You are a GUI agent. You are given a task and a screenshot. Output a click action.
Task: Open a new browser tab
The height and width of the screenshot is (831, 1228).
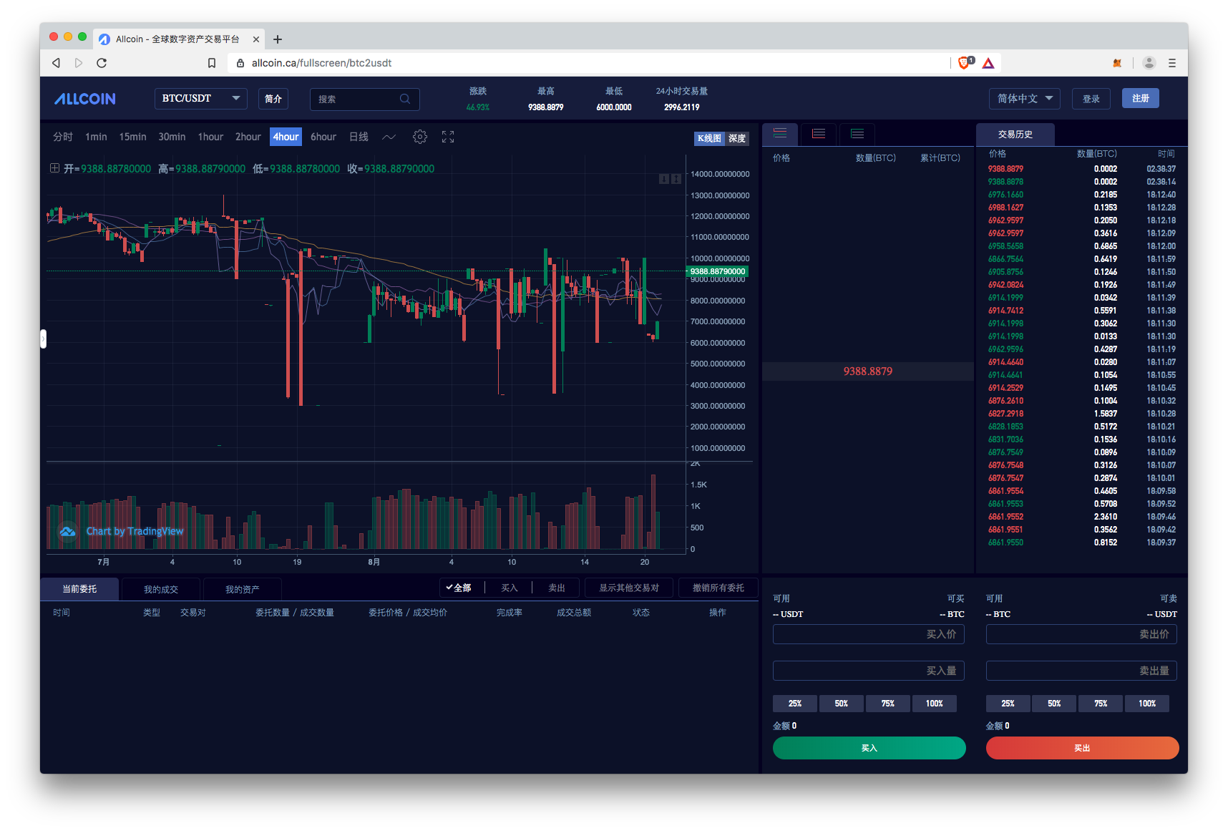point(278,39)
